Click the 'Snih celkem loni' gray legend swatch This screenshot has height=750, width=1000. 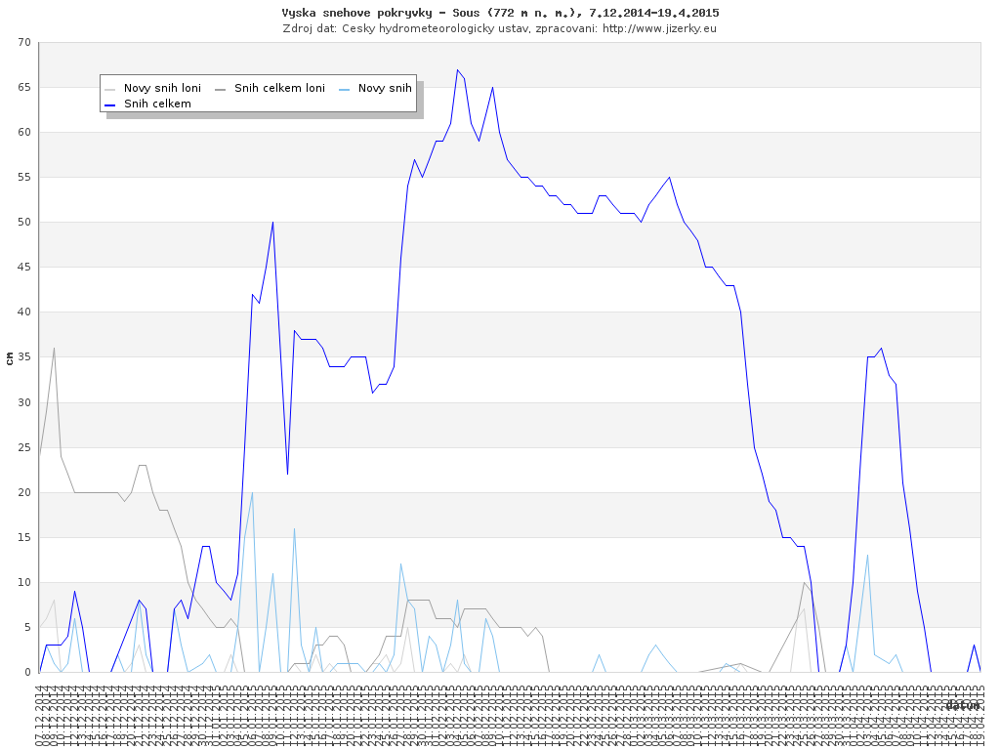(x=221, y=89)
